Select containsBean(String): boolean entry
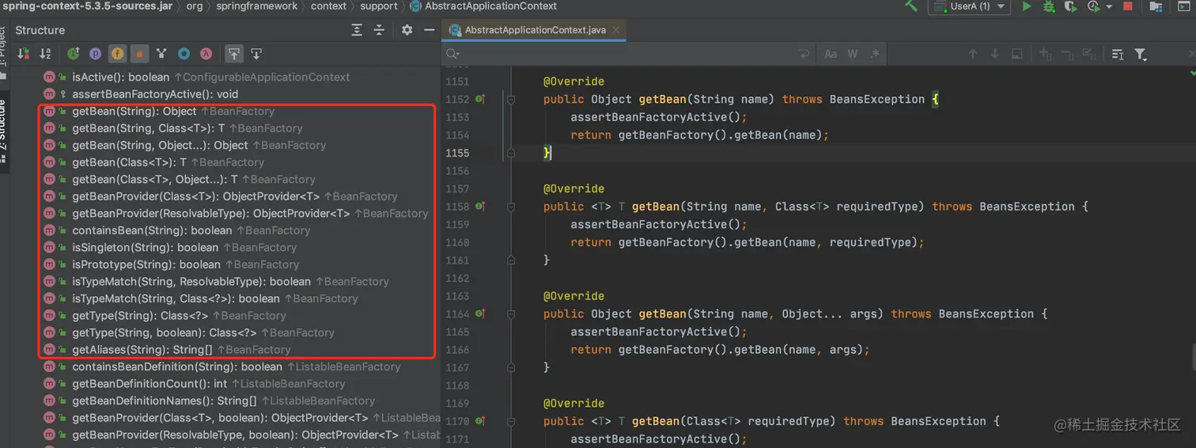Image resolution: width=1196 pixels, height=448 pixels. tap(152, 230)
